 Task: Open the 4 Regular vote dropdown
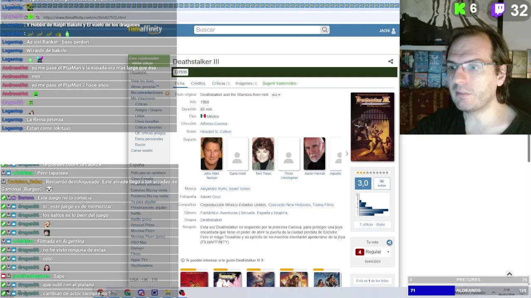coord(373,252)
